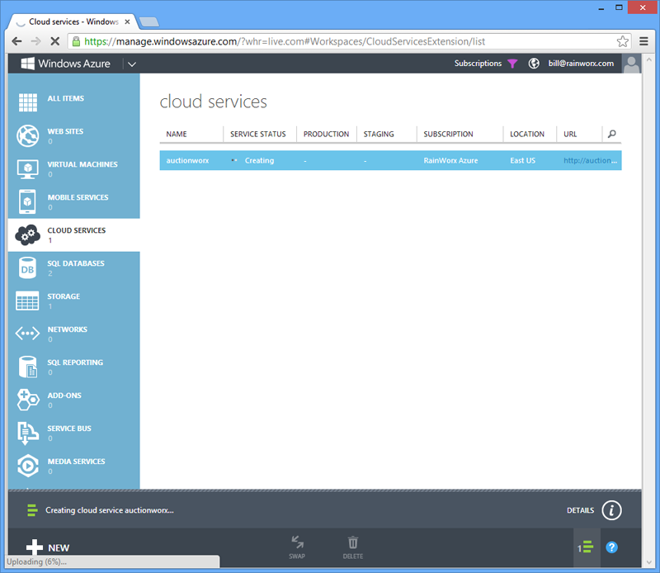
Task: Click the user avatar picture
Action: pyautogui.click(x=631, y=64)
